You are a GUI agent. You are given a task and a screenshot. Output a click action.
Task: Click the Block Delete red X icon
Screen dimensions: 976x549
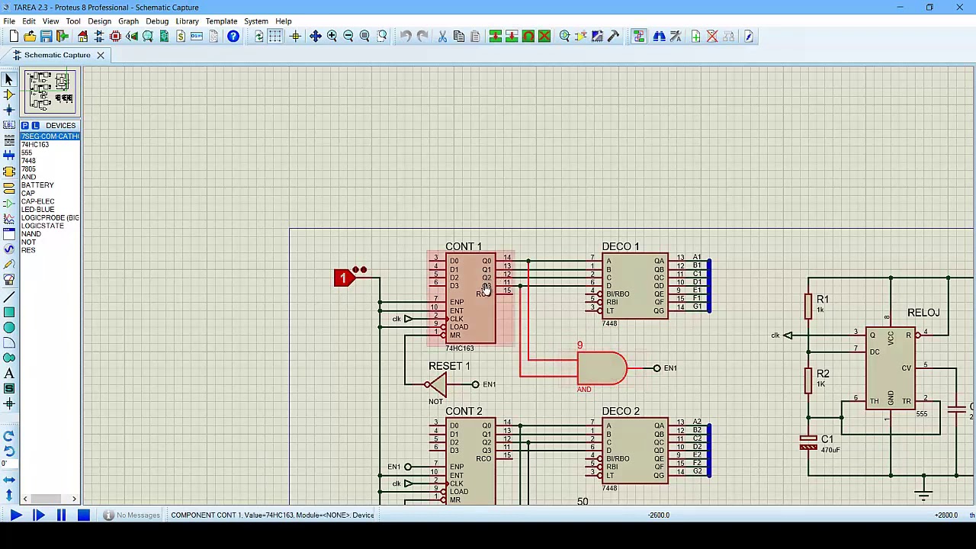[544, 36]
